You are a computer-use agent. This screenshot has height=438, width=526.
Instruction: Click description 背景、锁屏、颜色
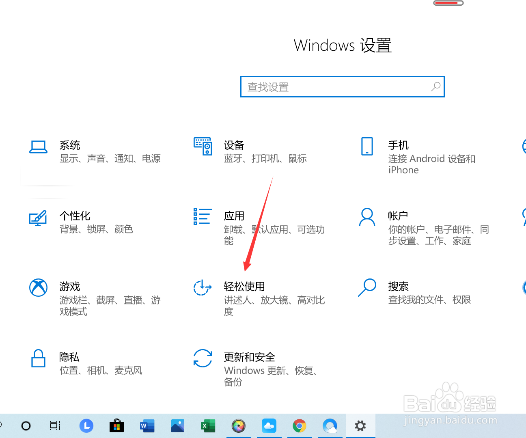pyautogui.click(x=96, y=229)
